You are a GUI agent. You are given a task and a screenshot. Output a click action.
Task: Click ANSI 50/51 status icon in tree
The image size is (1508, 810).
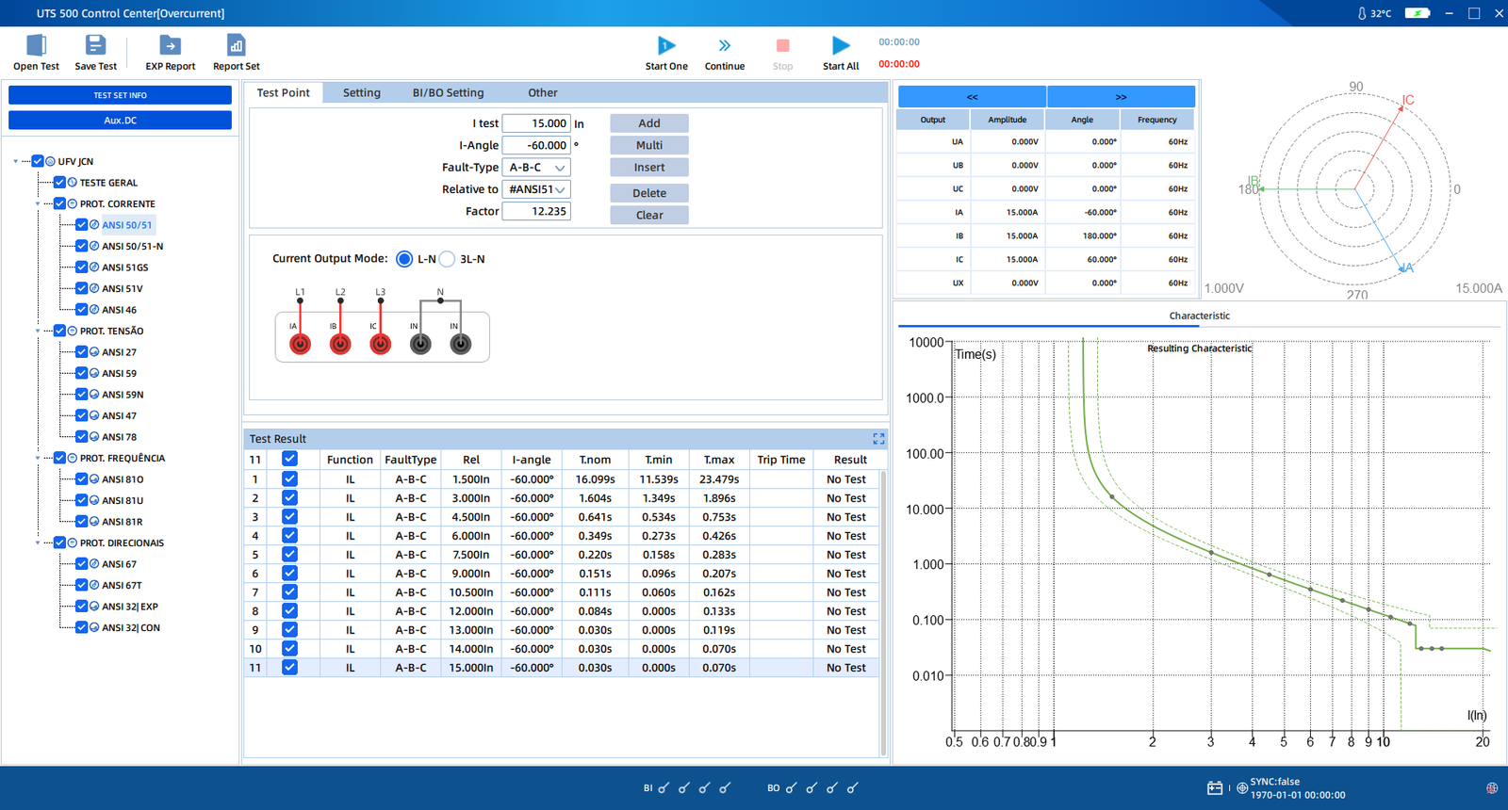click(x=94, y=225)
